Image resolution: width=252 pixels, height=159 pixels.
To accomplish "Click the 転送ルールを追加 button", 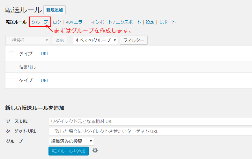I will point(69,151).
